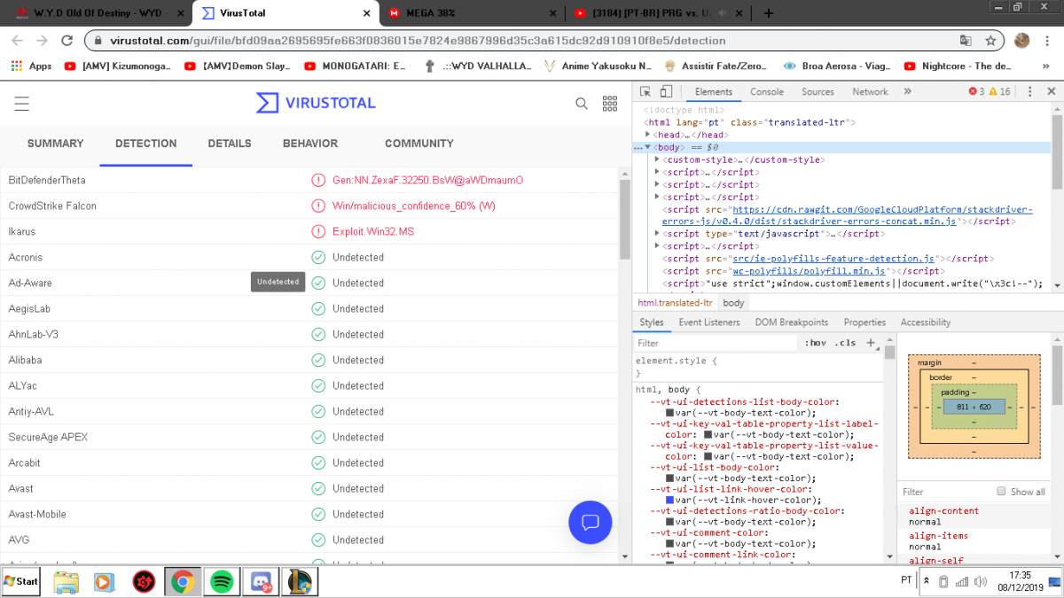
Task: Click the VirusTotal logo
Action: 316,103
